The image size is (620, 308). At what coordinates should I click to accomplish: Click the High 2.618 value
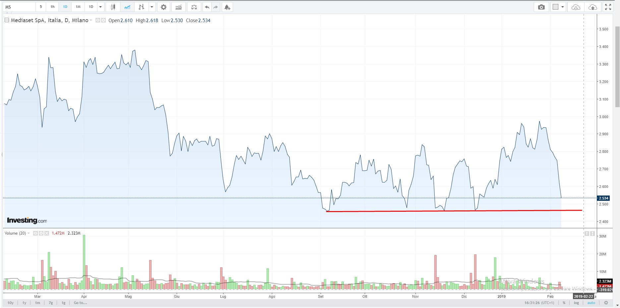(x=147, y=21)
